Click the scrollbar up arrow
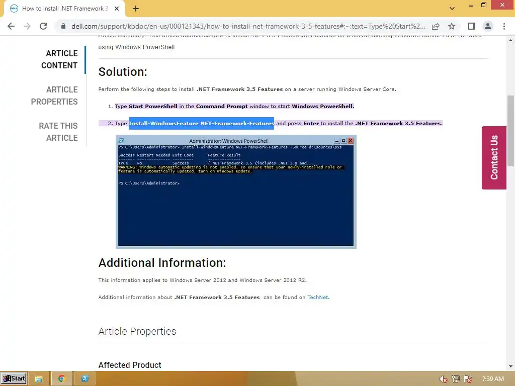Screen dimensions: 515x386 [x=510, y=40]
